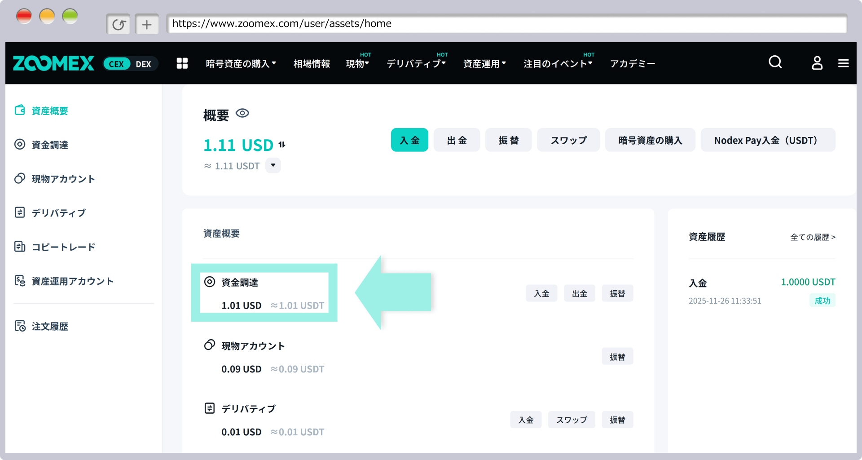Toggle balance visibility with the eye icon

pyautogui.click(x=243, y=113)
